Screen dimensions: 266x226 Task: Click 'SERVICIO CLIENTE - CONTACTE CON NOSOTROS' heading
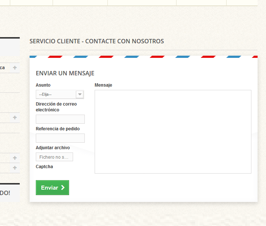click(x=97, y=41)
